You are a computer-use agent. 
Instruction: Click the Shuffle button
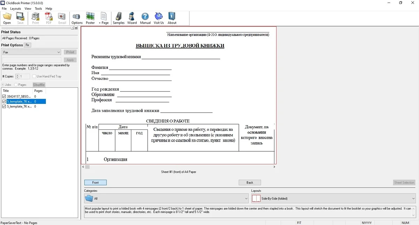39,85
